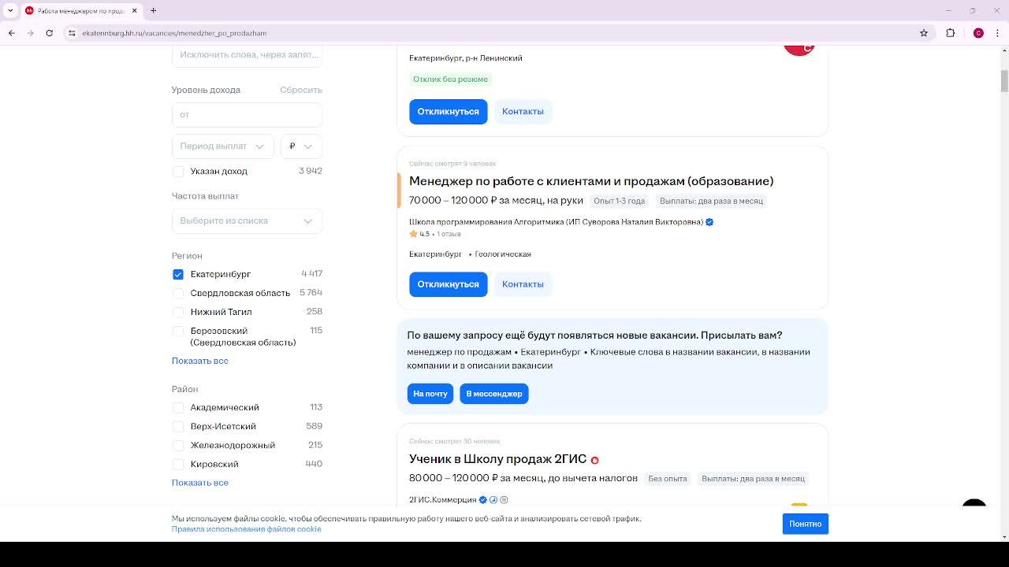Image resolution: width=1009 pixels, height=567 pixels.
Task: Subscribe to new vacancies На почту
Action: (430, 394)
